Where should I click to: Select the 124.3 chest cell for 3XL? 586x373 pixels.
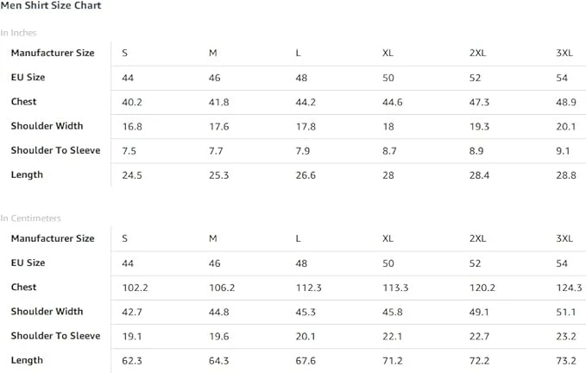click(x=569, y=288)
